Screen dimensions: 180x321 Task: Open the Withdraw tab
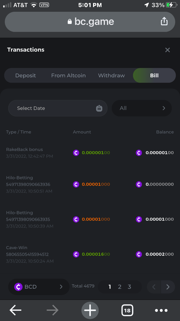point(111,75)
